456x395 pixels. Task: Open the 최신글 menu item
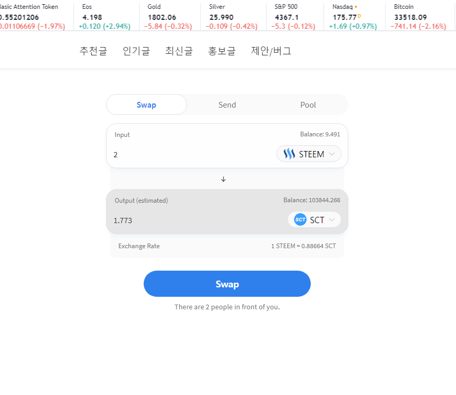click(179, 51)
